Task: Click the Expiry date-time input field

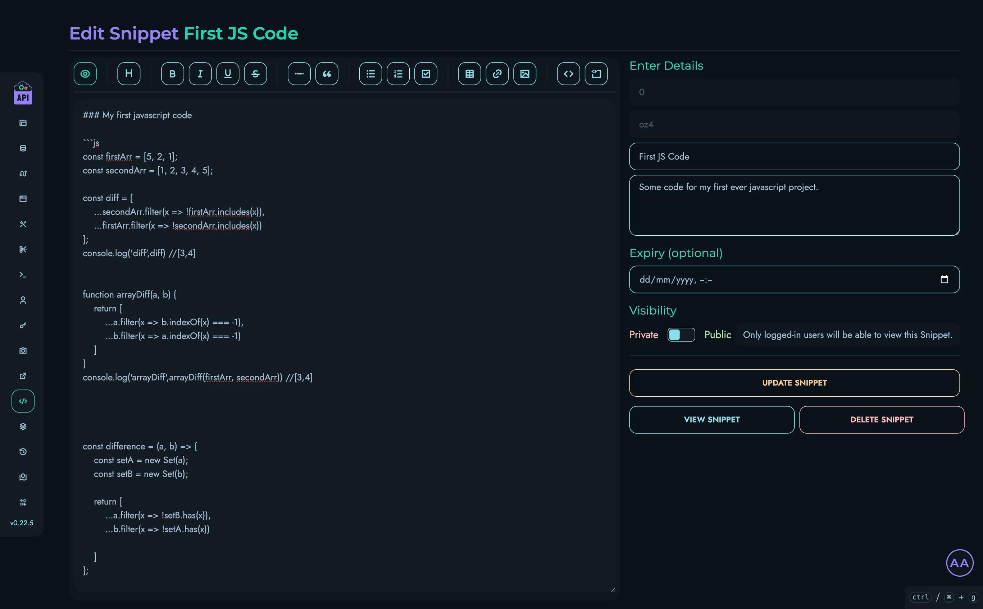Action: coord(794,280)
